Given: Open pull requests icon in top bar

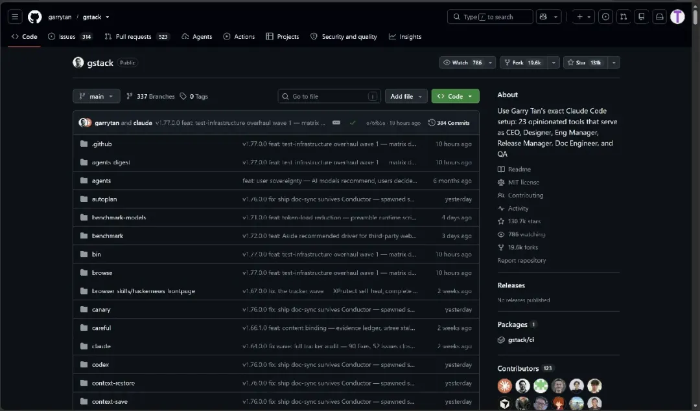Looking at the screenshot, I should [624, 17].
